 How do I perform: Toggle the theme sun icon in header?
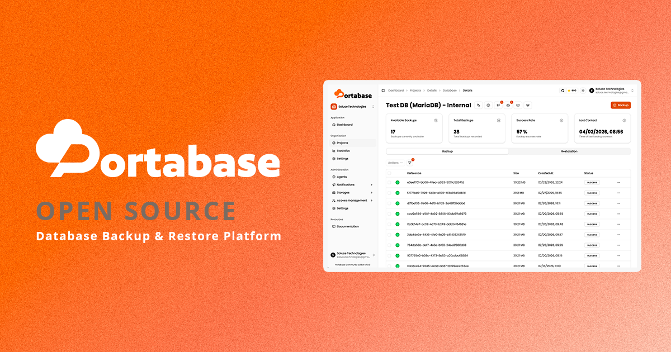(x=583, y=90)
